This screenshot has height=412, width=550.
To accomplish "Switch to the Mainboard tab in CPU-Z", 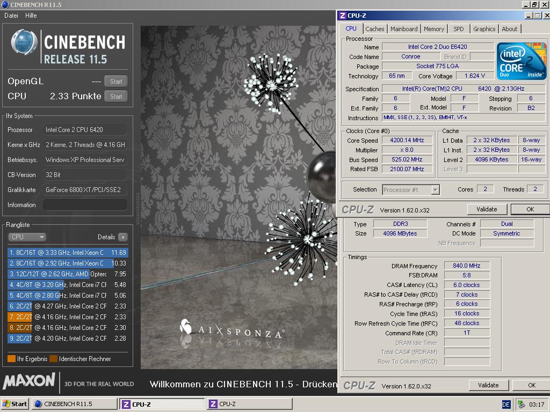I will coord(404,29).
